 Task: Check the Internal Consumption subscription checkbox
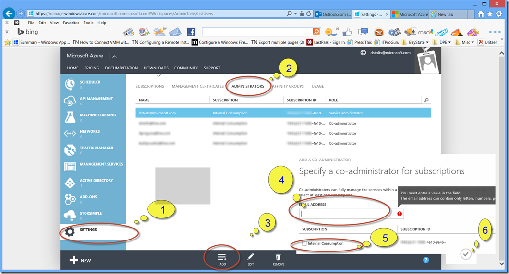click(x=304, y=243)
